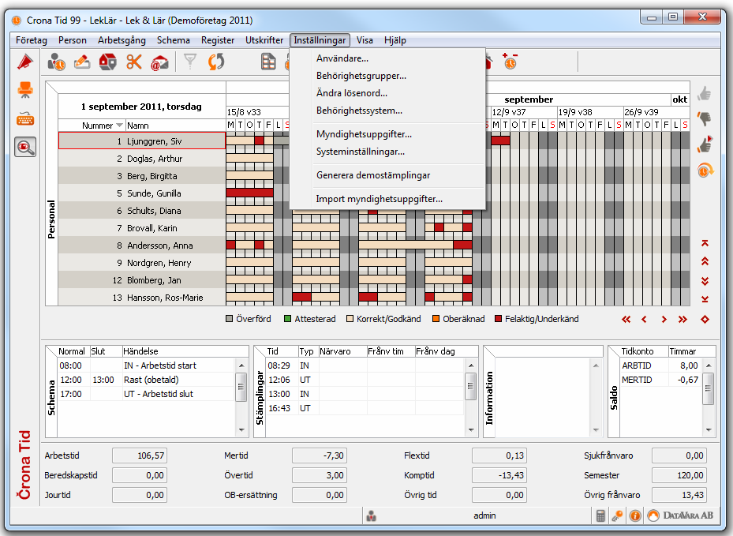Click the orange info icon in status bar
The width and height of the screenshot is (733, 536).
(x=635, y=515)
